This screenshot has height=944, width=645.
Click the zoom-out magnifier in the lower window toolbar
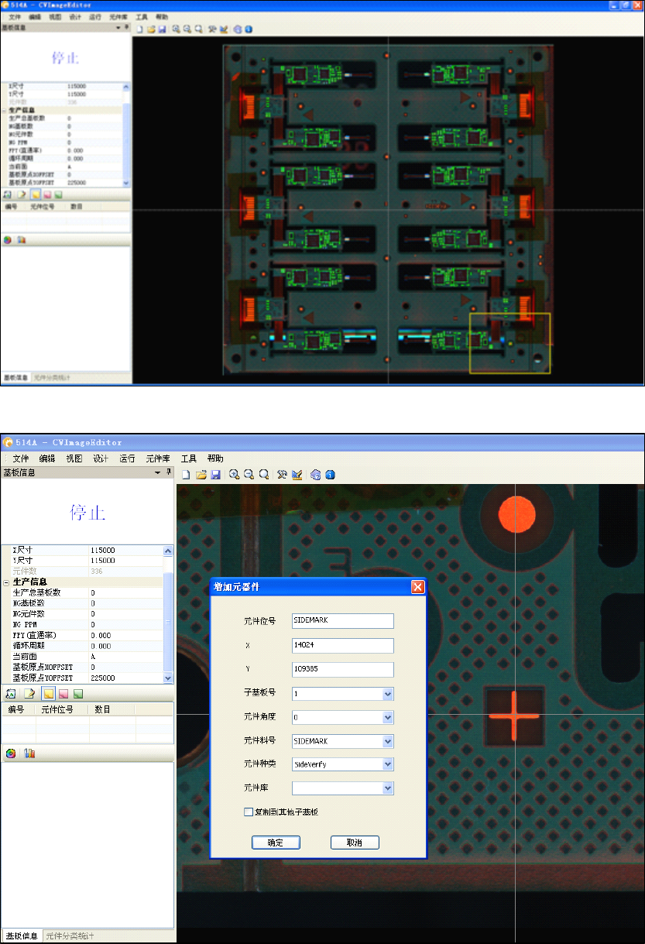[x=249, y=475]
